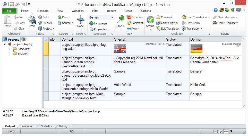This screenshot has height=136, width=248.
Task: Click the grid scrollbar down arrow
Action: click(244, 106)
